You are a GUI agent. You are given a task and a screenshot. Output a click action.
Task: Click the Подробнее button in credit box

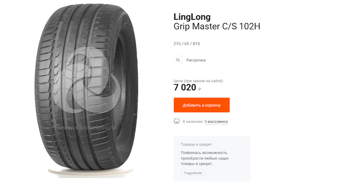[193, 173]
